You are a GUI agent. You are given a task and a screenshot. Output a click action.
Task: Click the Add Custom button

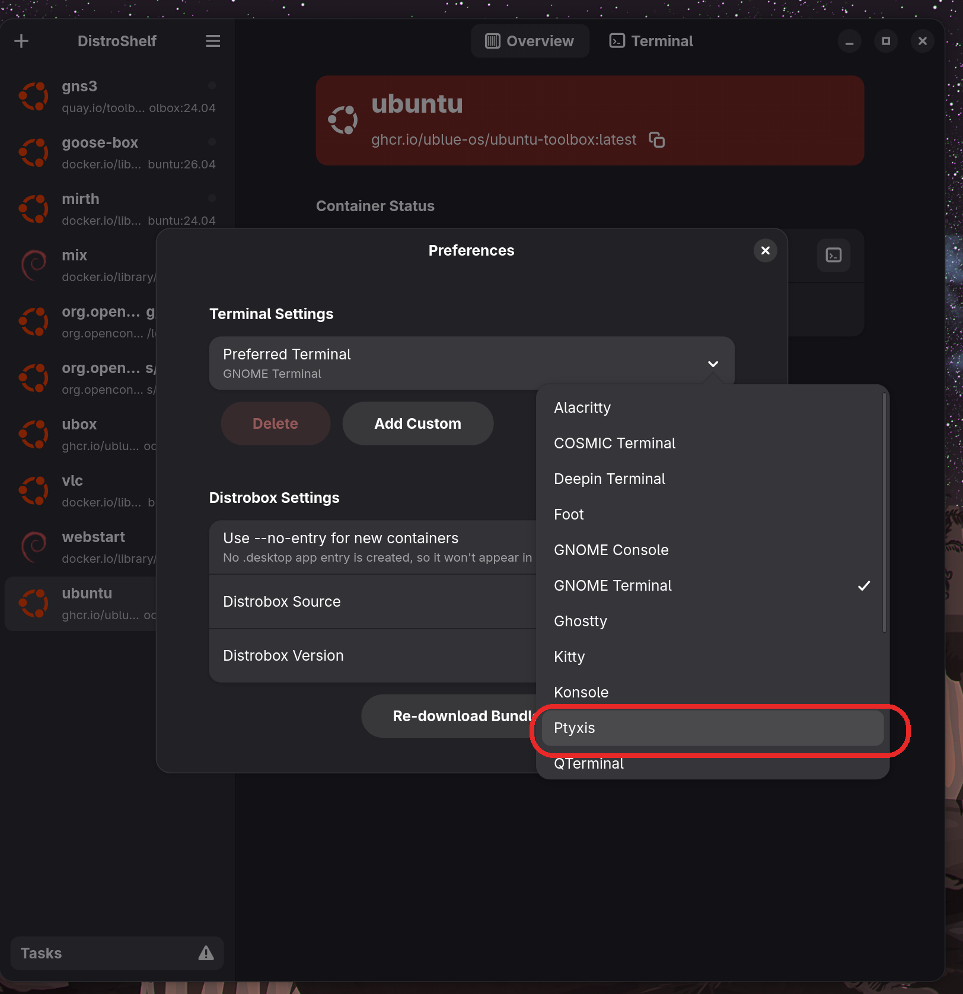pos(417,423)
